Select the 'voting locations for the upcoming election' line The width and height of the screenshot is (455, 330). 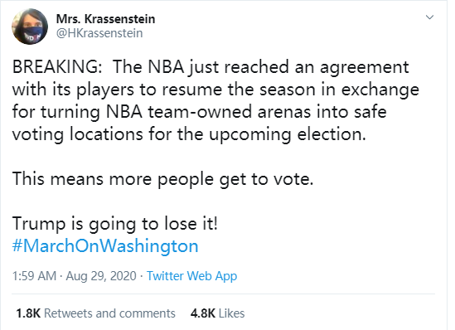pyautogui.click(x=189, y=134)
